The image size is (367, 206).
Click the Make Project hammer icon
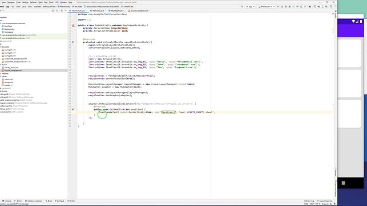click(x=242, y=6)
